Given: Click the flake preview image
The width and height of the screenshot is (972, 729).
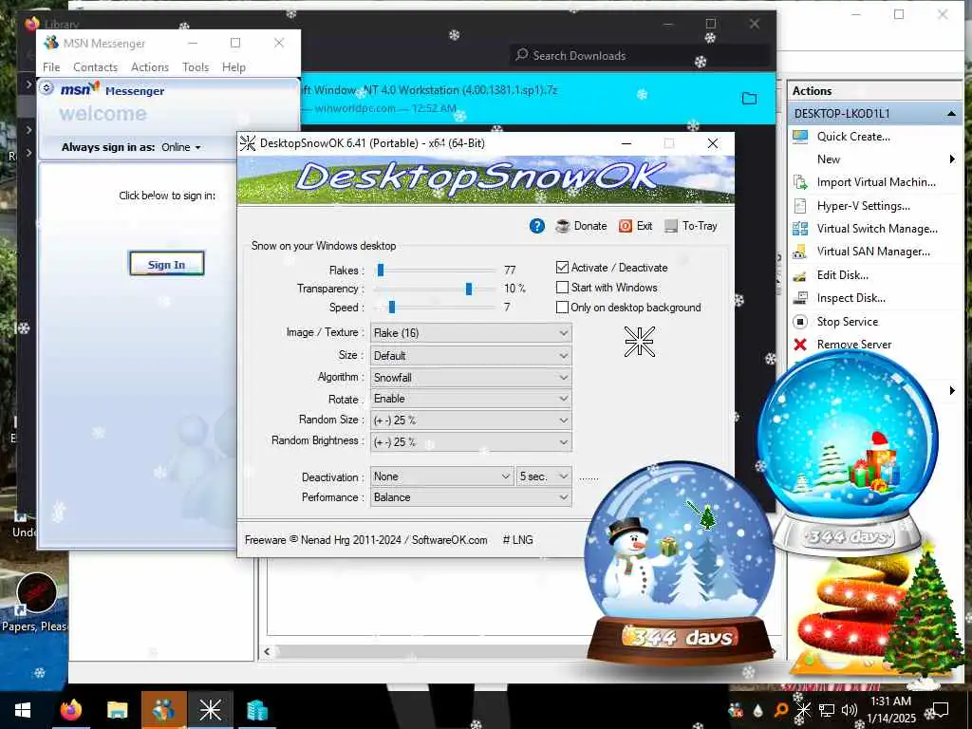Looking at the screenshot, I should coord(639,342).
